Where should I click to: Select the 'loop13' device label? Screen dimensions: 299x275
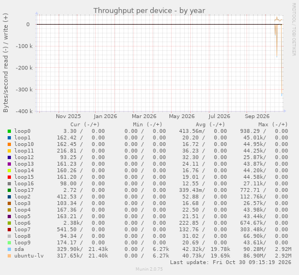(24, 164)
